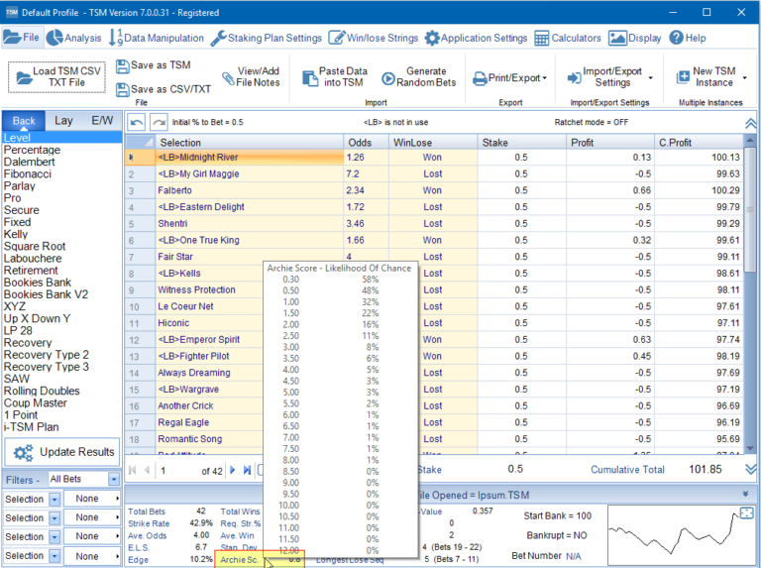Select Fibonacci staking plan in list

28,173
